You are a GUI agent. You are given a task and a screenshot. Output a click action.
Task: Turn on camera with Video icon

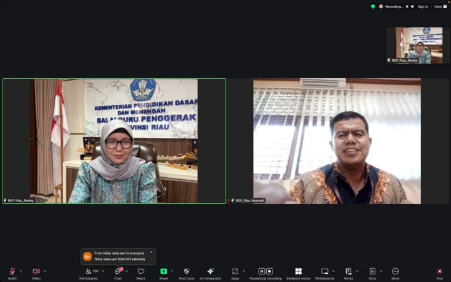tap(36, 271)
